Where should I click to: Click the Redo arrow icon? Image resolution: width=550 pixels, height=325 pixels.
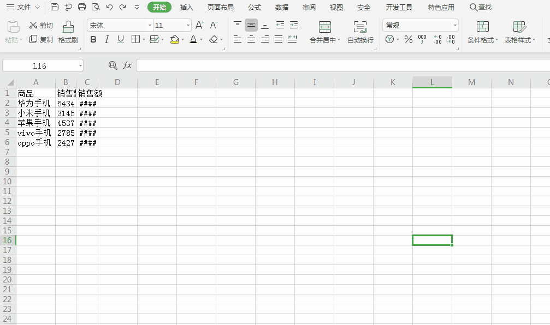click(x=123, y=7)
